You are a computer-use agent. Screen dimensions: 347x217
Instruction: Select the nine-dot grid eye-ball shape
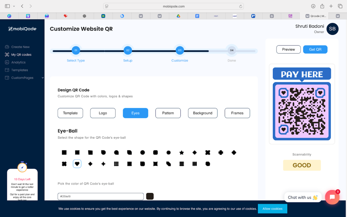tap(116, 164)
